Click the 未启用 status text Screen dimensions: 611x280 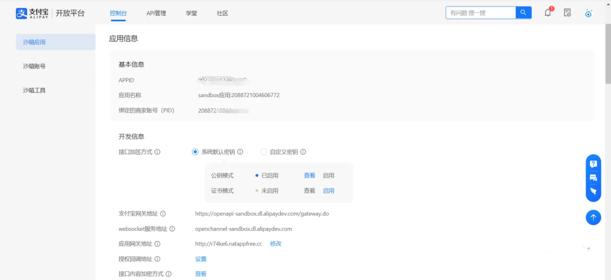270,191
